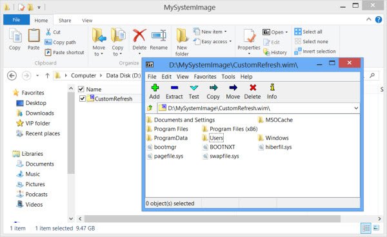The width and height of the screenshot is (387, 237).
Task: Click Paste shortcut in the ribbon
Action: pyautogui.click(x=64, y=52)
